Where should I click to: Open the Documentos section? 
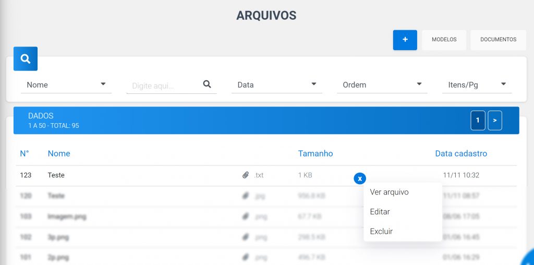(498, 40)
